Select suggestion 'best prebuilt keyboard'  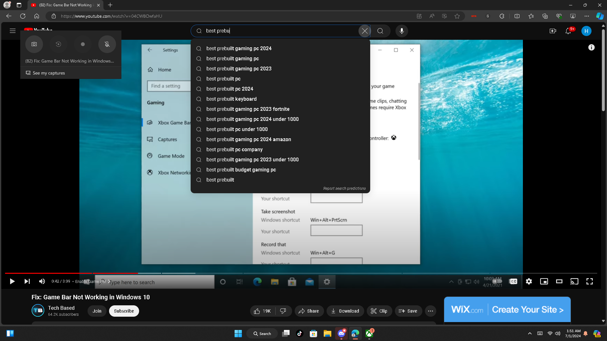point(280,99)
